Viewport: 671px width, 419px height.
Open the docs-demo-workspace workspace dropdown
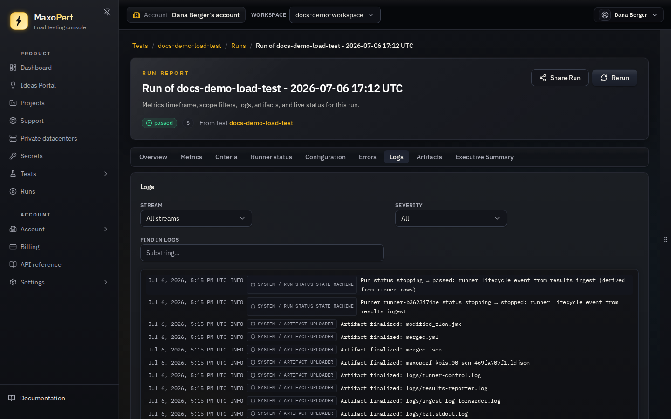335,15
